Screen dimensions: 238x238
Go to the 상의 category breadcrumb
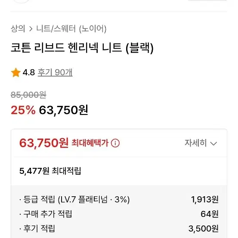pyautogui.click(x=18, y=28)
